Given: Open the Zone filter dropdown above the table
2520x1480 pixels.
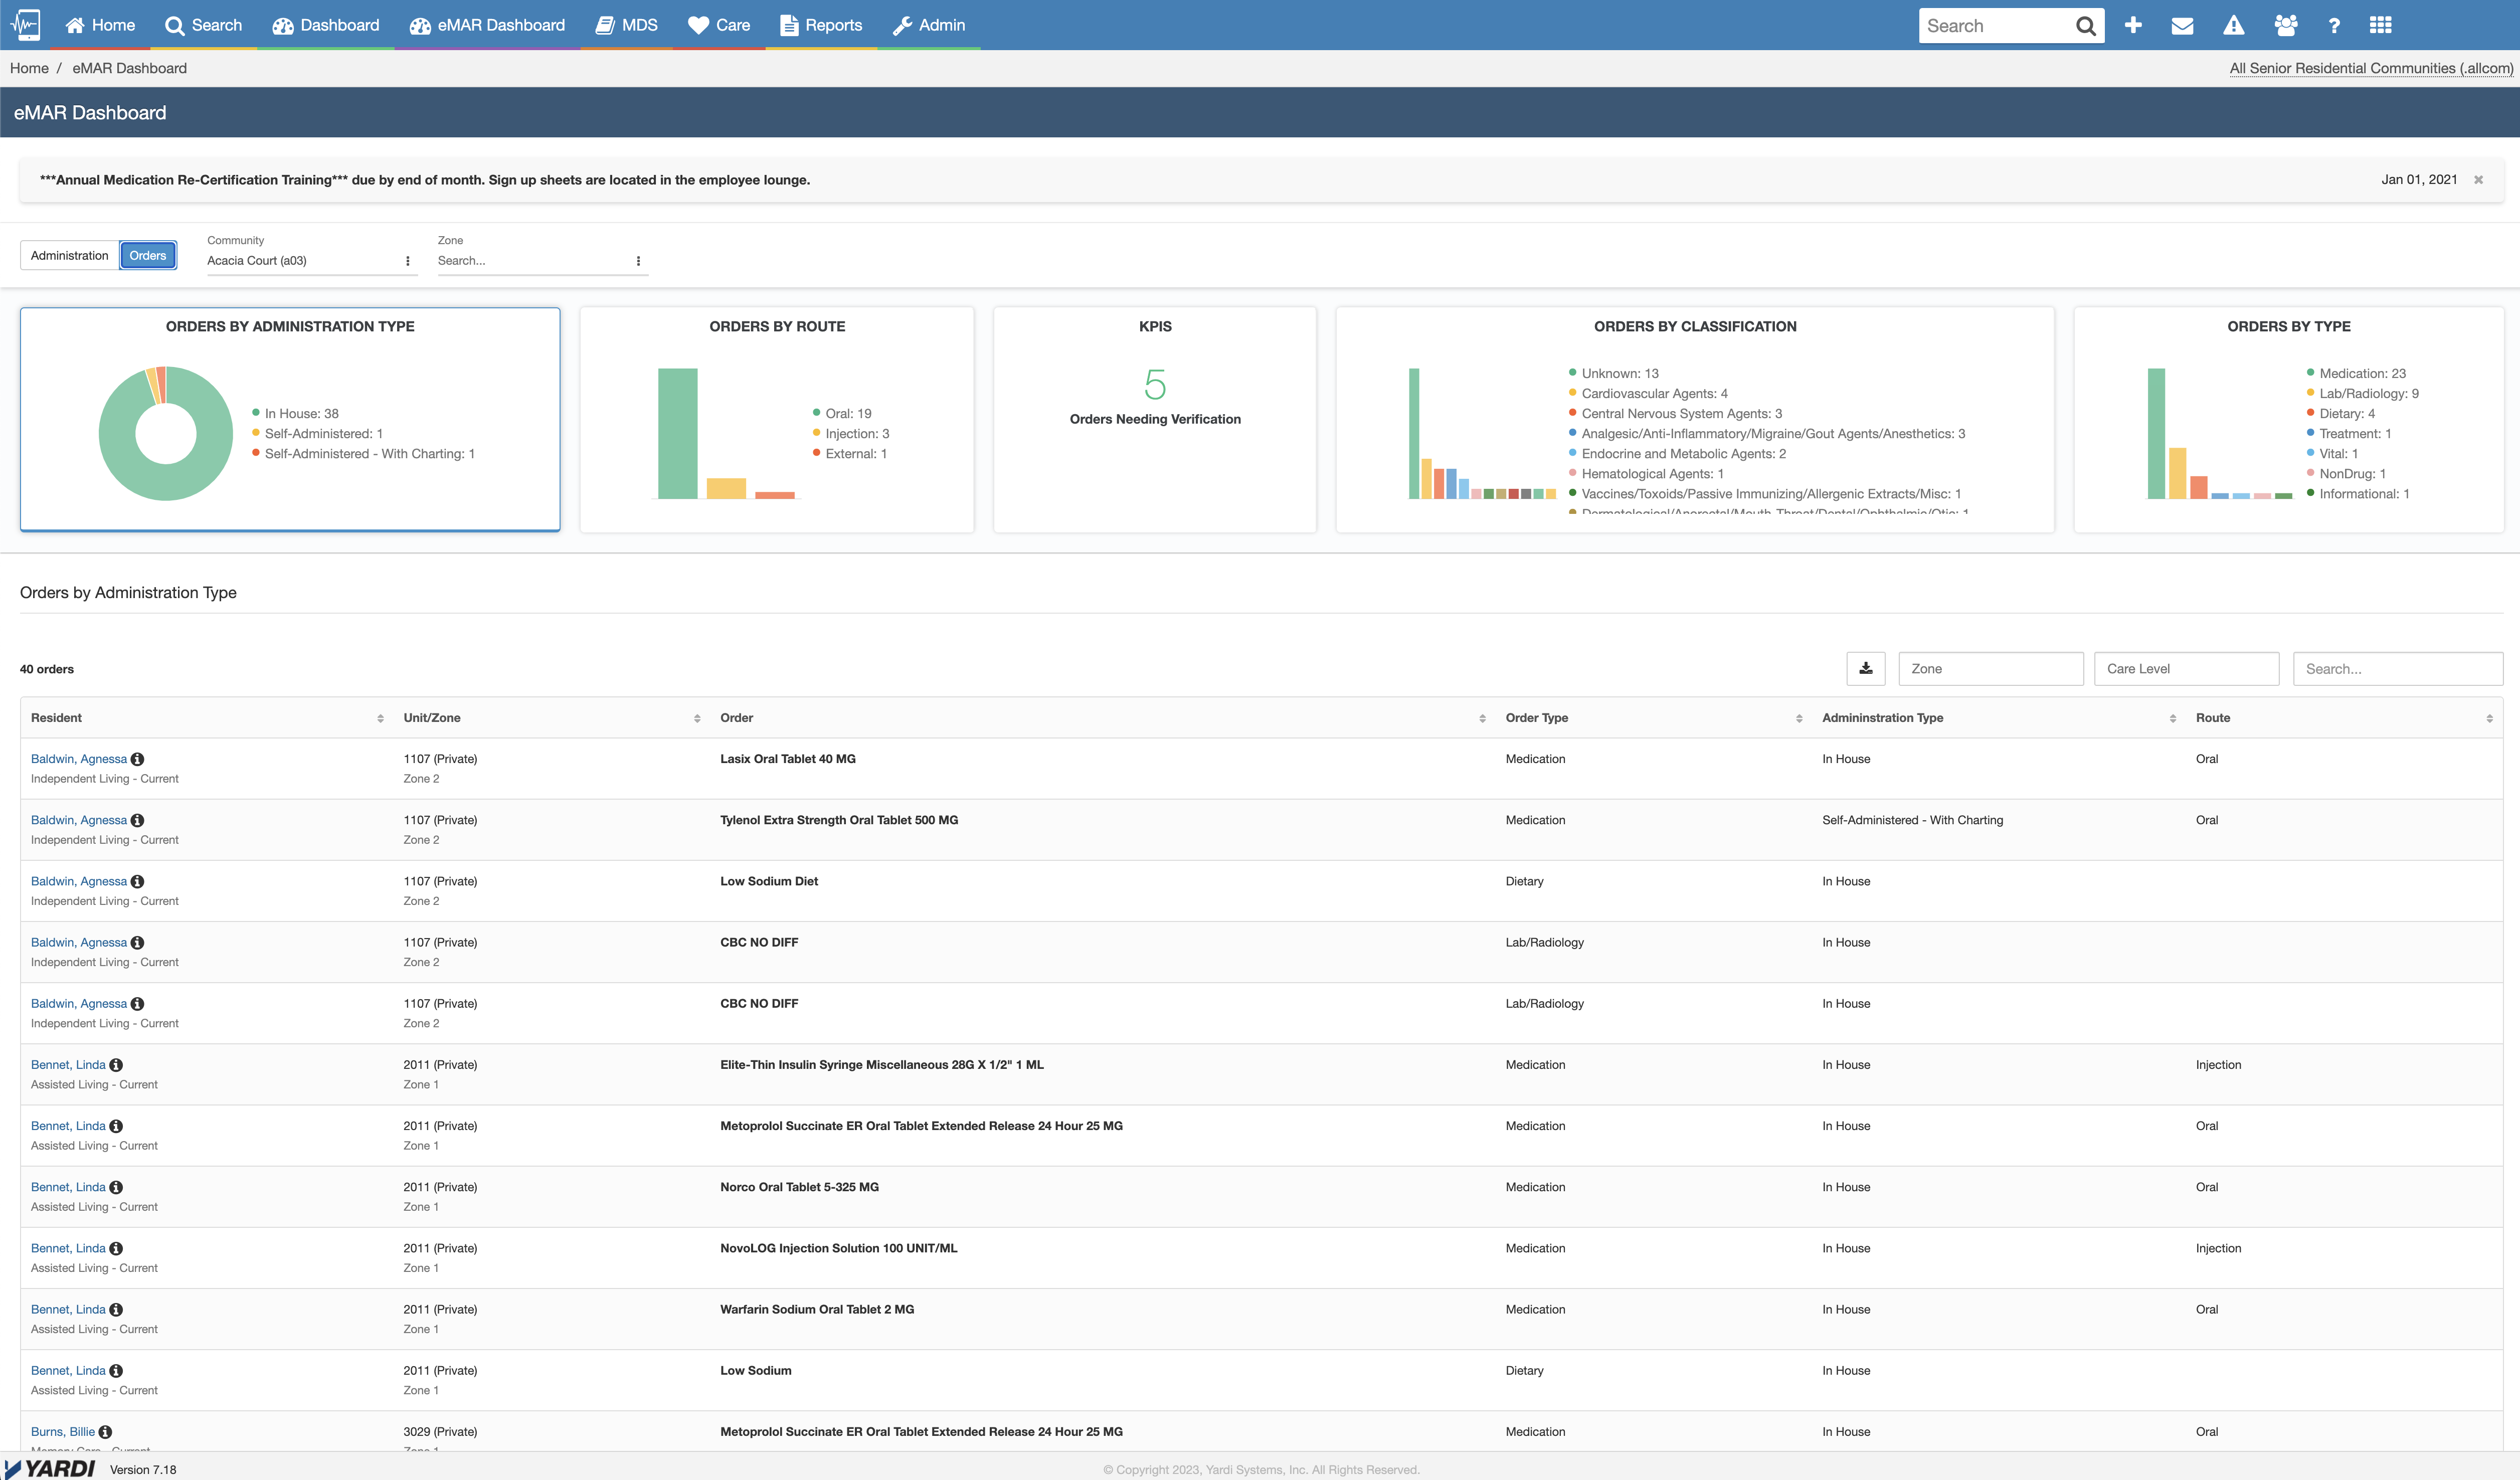Looking at the screenshot, I should 1990,668.
